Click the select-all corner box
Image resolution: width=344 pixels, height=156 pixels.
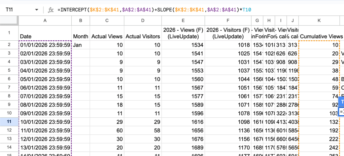pyautogui.click(x=9, y=21)
